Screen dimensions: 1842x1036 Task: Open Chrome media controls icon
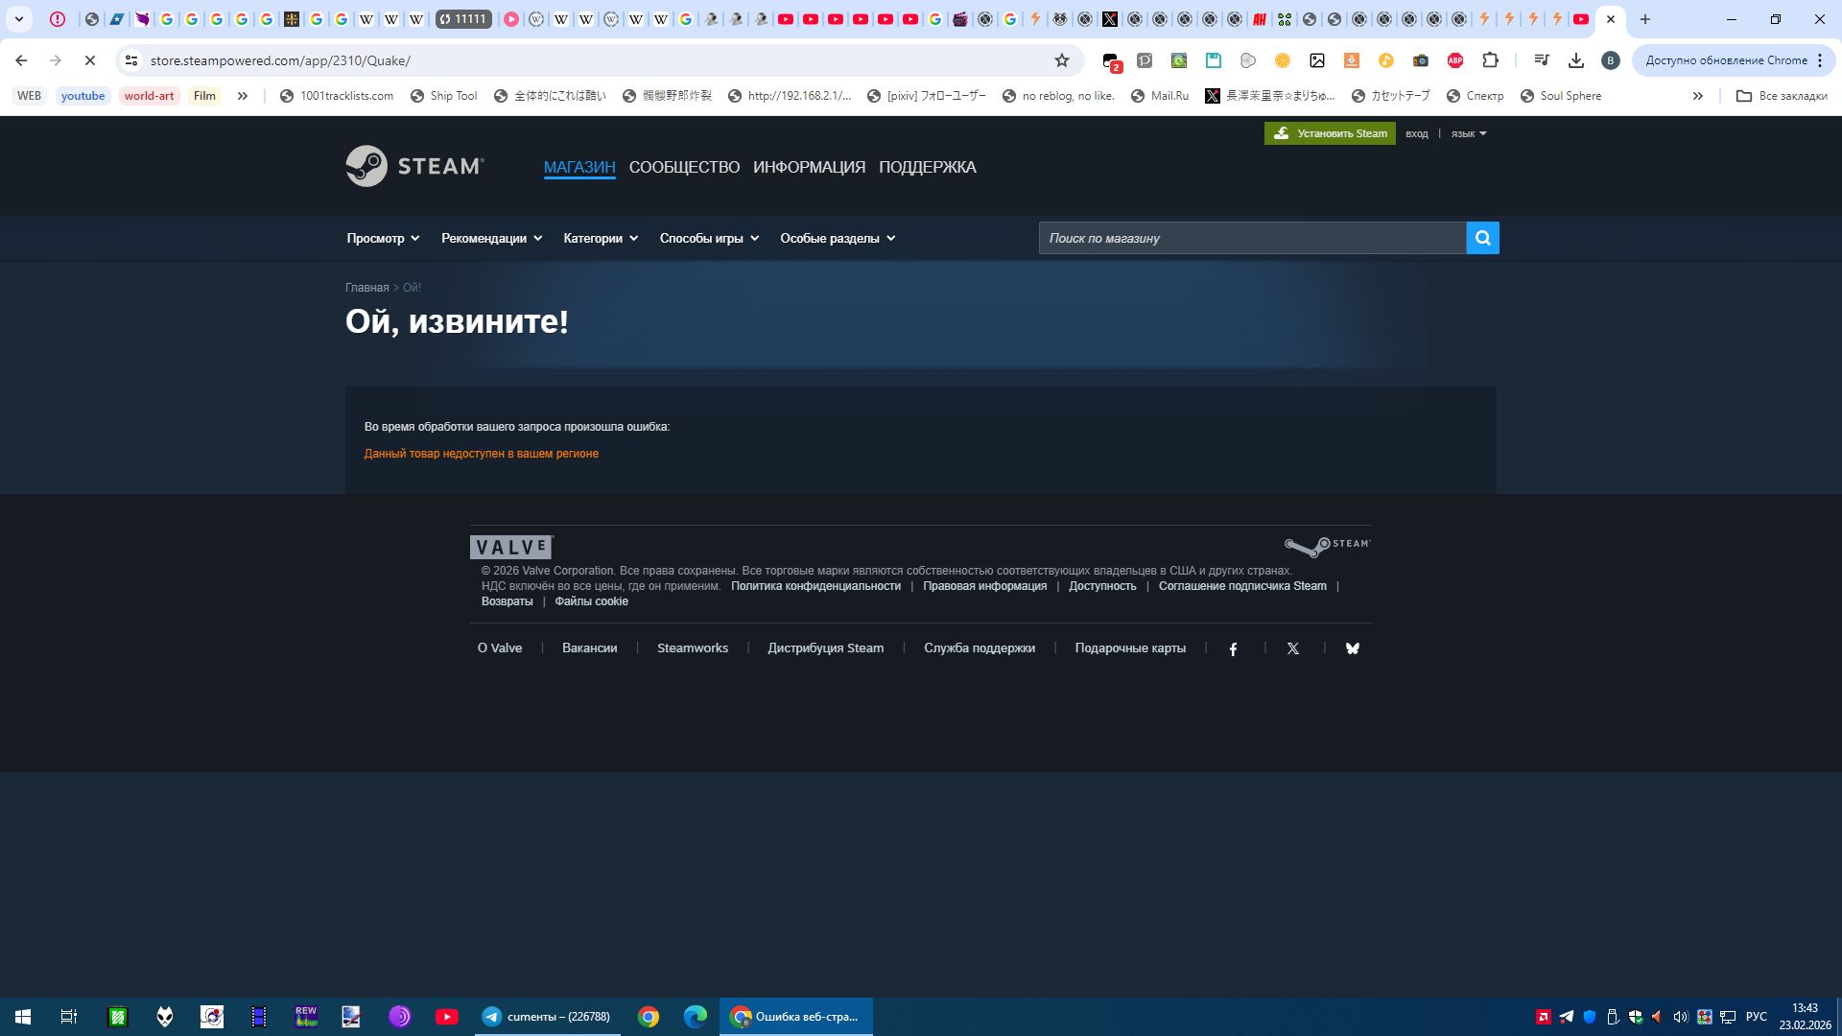pos(1542,60)
